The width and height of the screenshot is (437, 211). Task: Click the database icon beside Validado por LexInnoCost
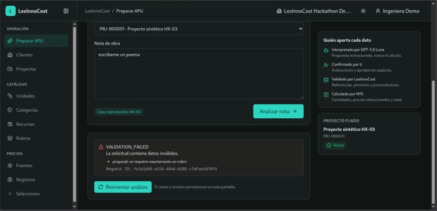pyautogui.click(x=326, y=80)
